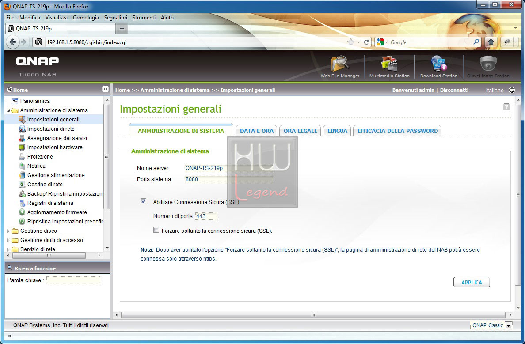Click the Notifica icon
This screenshot has height=344, width=525.
pyautogui.click(x=22, y=166)
